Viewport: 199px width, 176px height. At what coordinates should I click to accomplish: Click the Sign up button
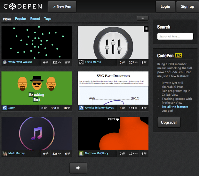click(187, 7)
